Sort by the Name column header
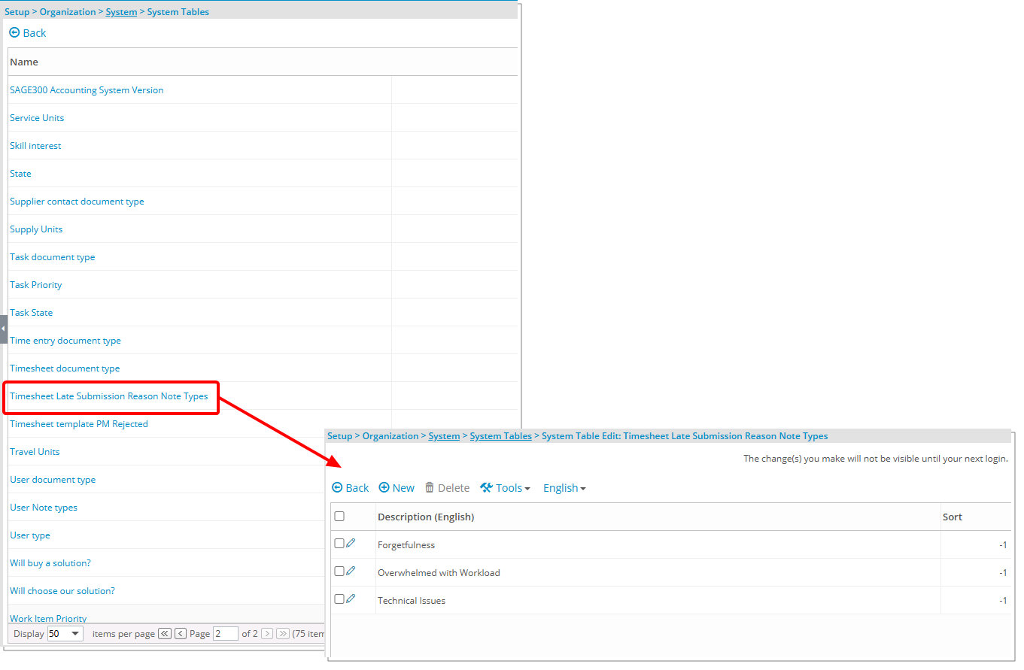 pos(24,62)
